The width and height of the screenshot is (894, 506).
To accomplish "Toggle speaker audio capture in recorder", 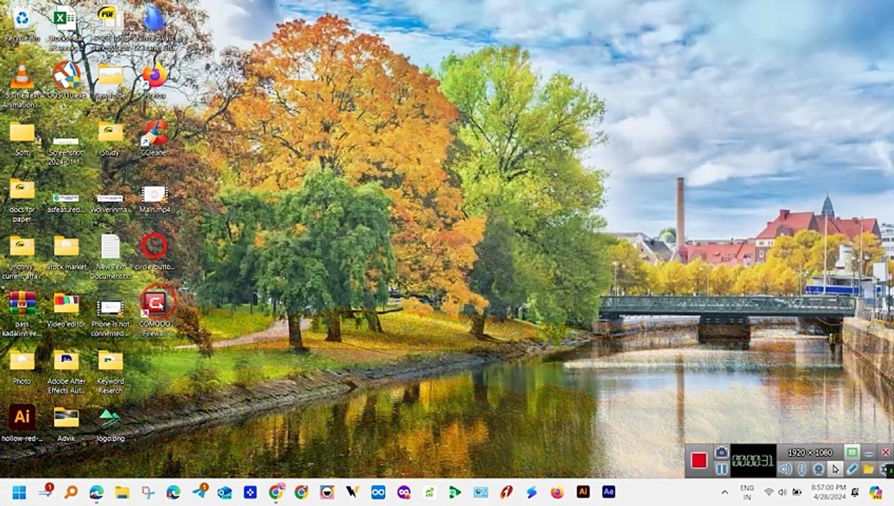I will (785, 469).
